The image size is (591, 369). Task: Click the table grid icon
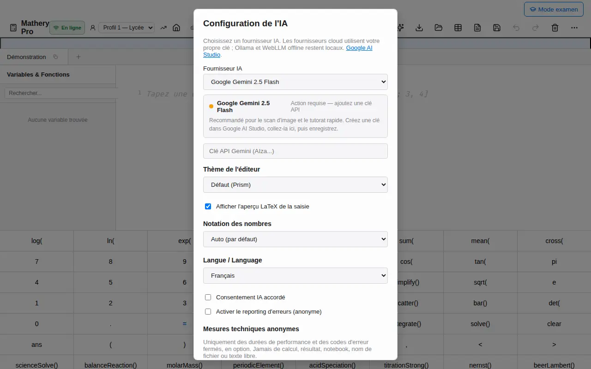point(458,28)
